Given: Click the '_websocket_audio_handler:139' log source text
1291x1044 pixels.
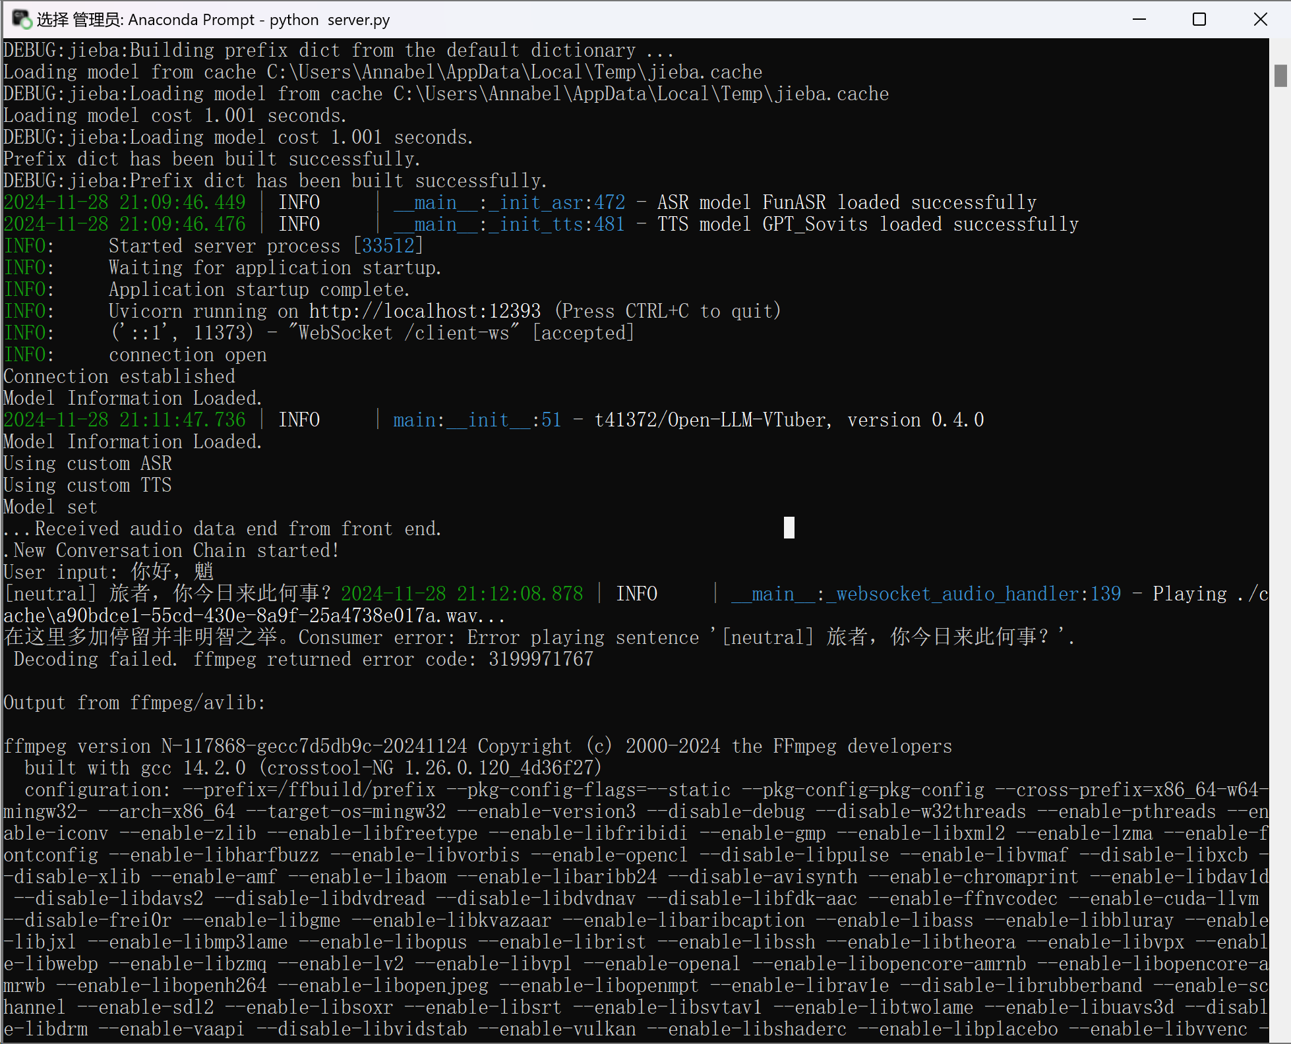Looking at the screenshot, I should pos(973,594).
